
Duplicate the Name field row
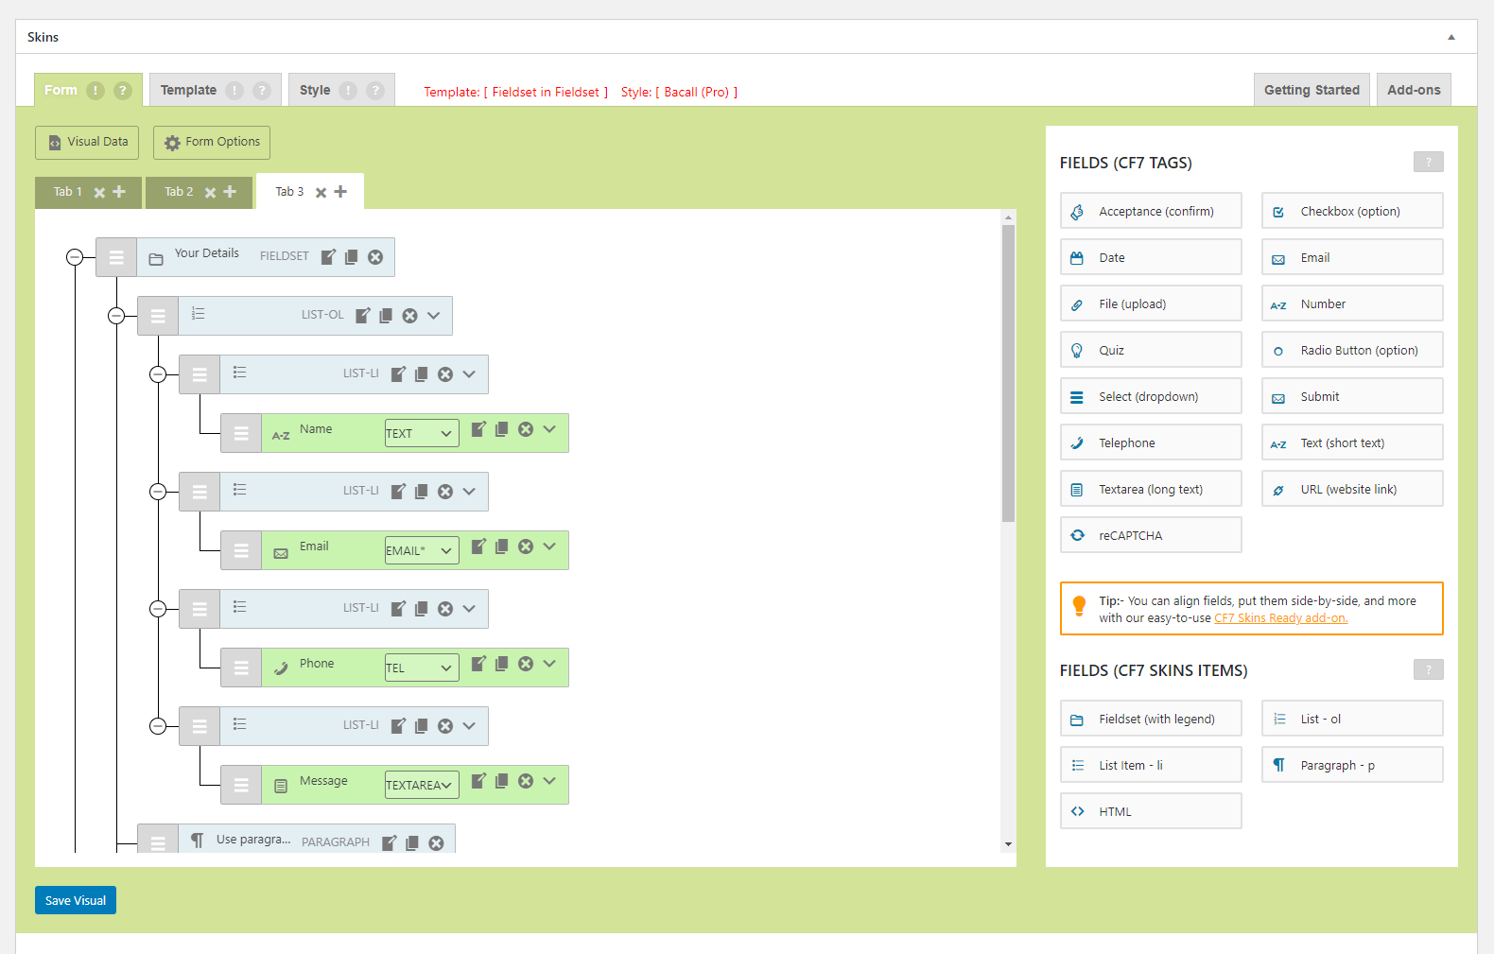[502, 429]
